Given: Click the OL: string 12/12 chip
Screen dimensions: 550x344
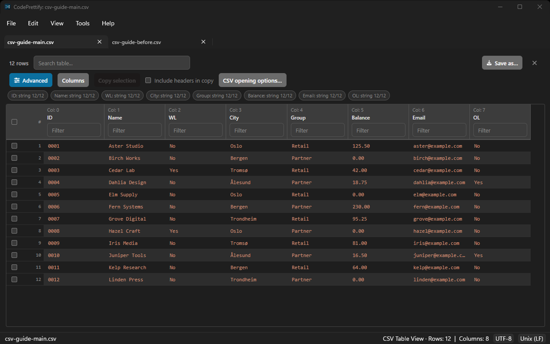Looking at the screenshot, I should (369, 95).
